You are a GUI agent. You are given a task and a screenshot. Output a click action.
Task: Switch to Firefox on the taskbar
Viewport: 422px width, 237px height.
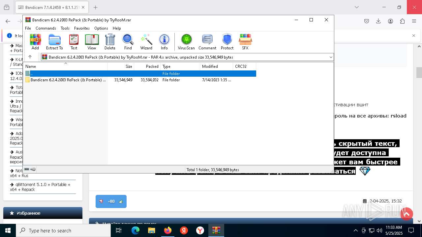click(168, 230)
